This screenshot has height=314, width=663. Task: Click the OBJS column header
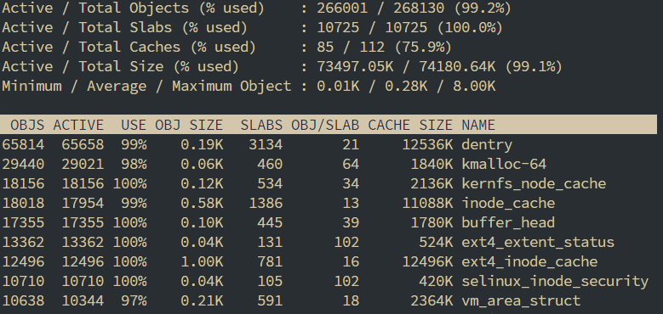pos(27,125)
